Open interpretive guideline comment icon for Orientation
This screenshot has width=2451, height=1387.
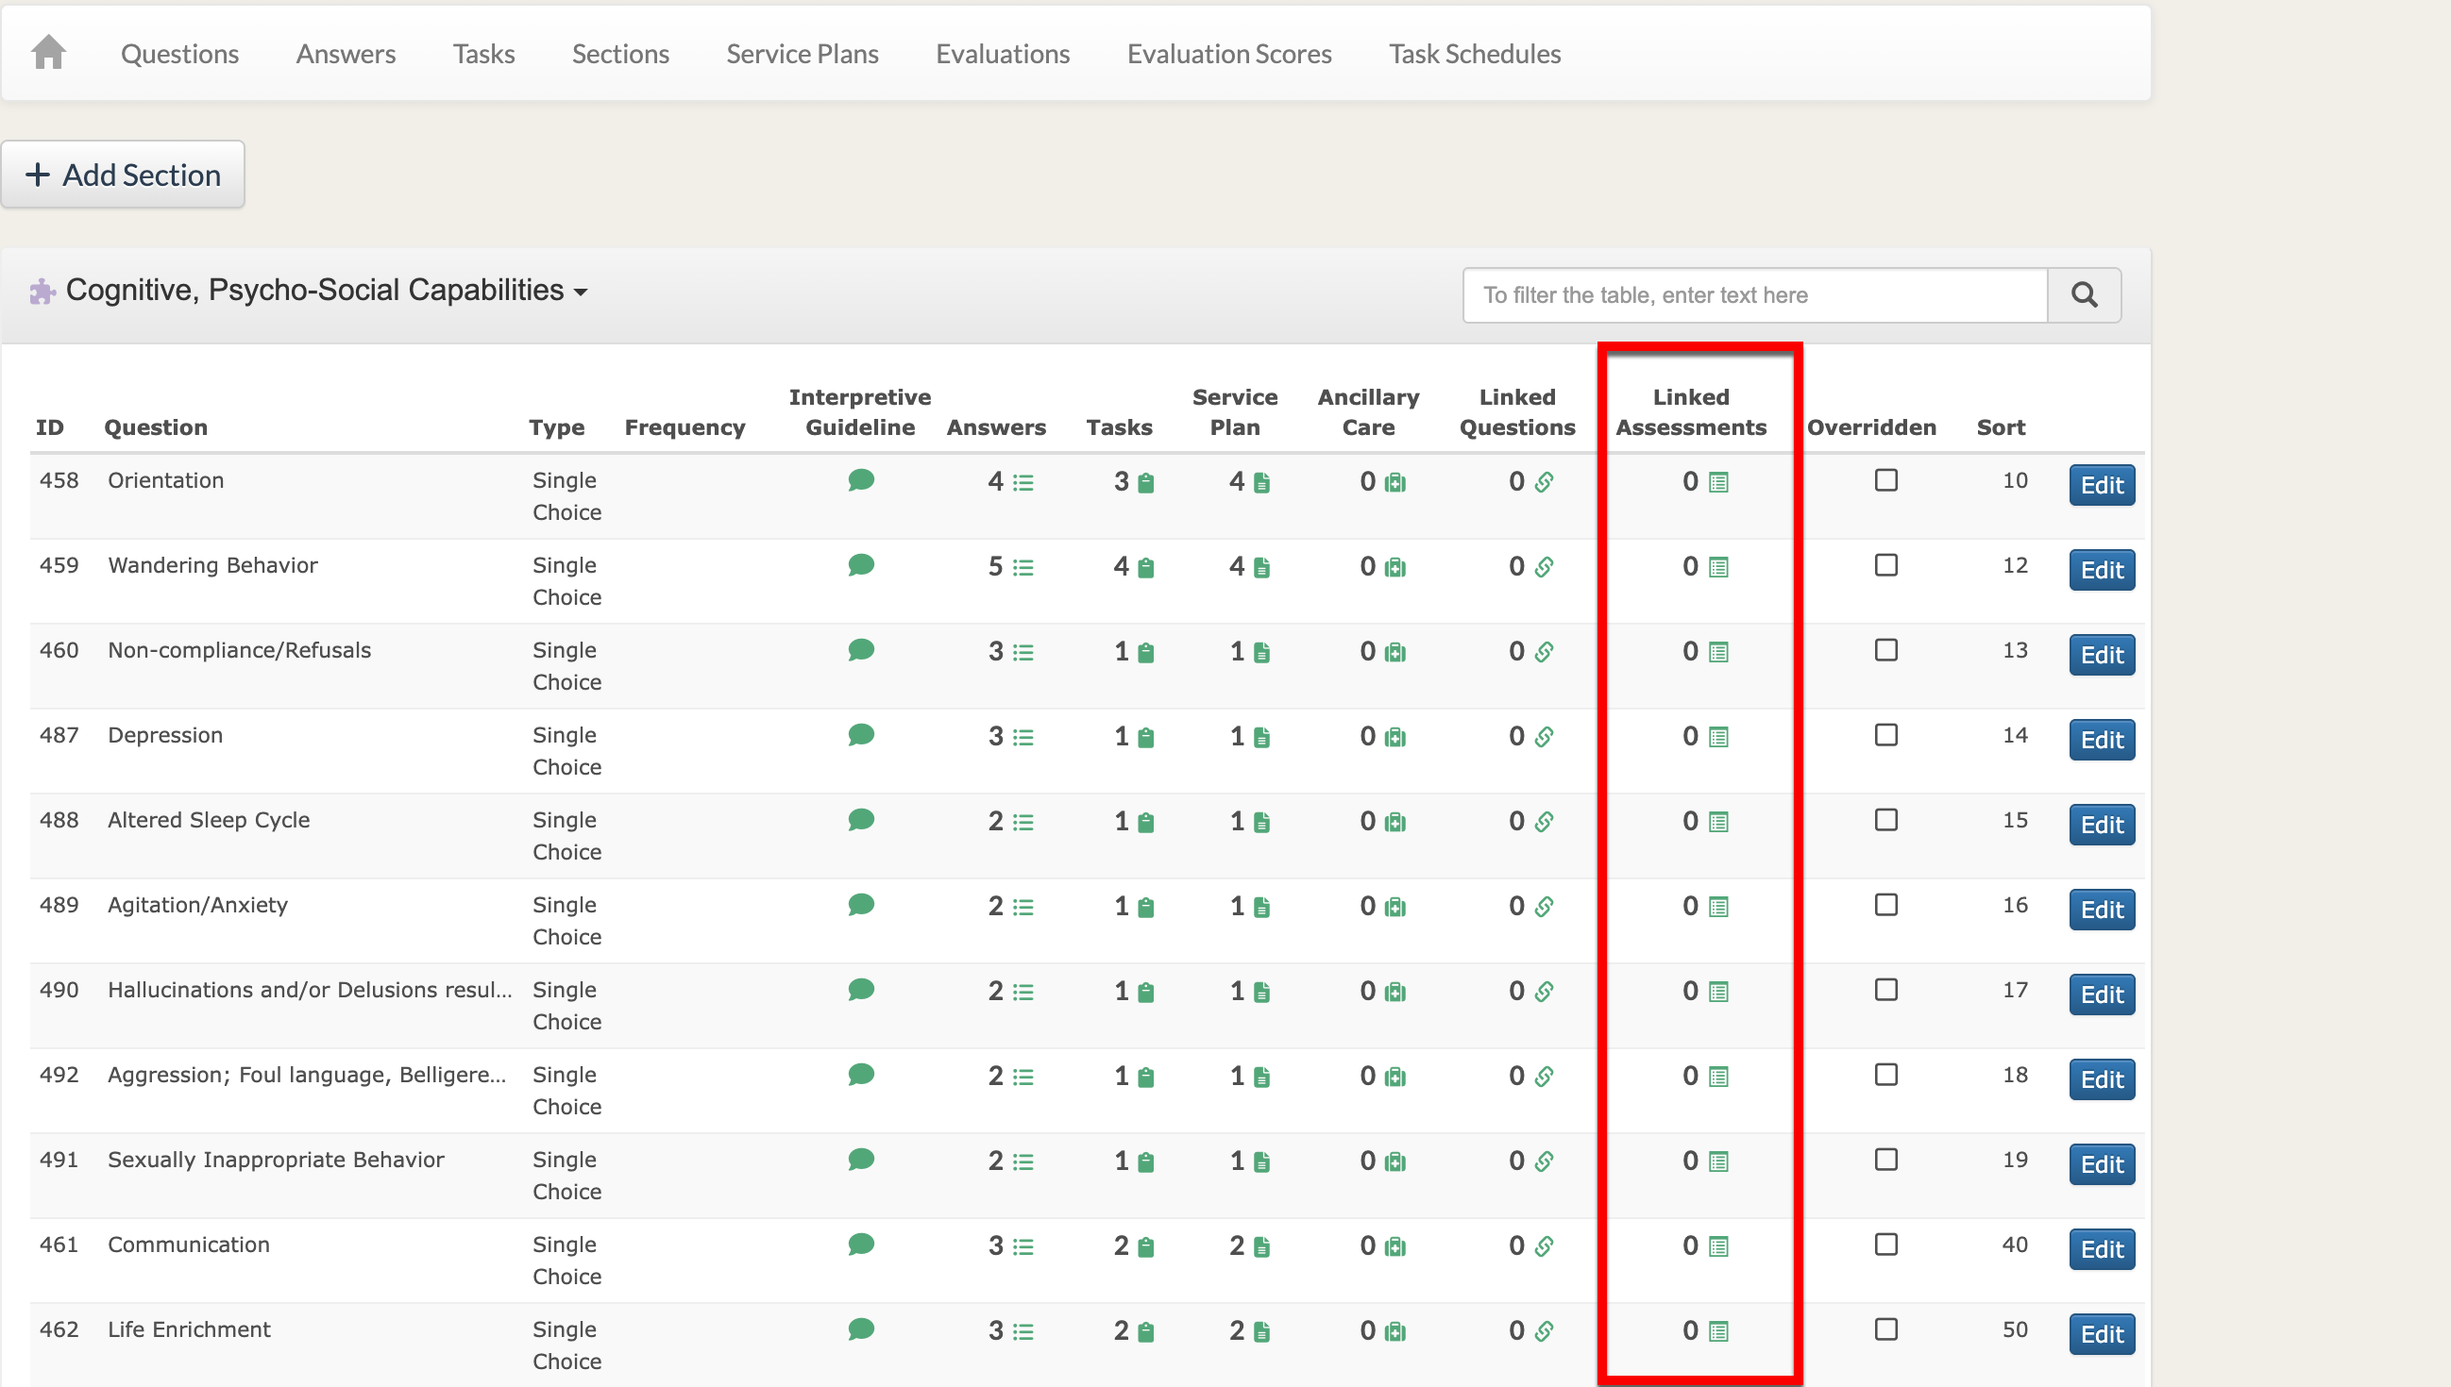pyautogui.click(x=860, y=480)
